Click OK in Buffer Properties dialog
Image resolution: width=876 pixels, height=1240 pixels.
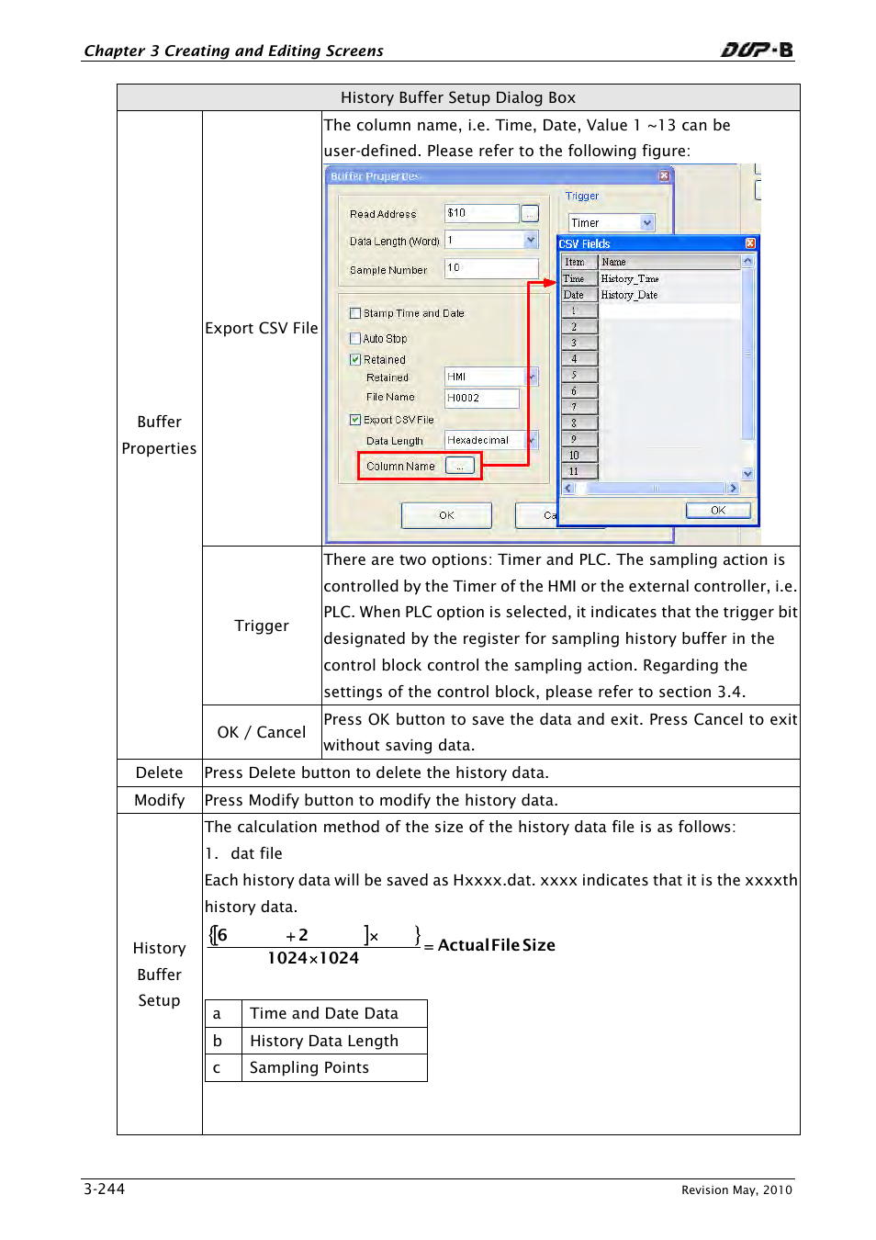click(446, 515)
